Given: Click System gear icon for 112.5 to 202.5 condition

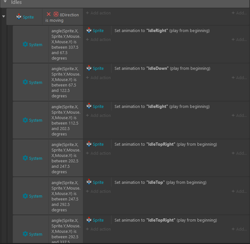Looking at the screenshot, I should (25, 120).
